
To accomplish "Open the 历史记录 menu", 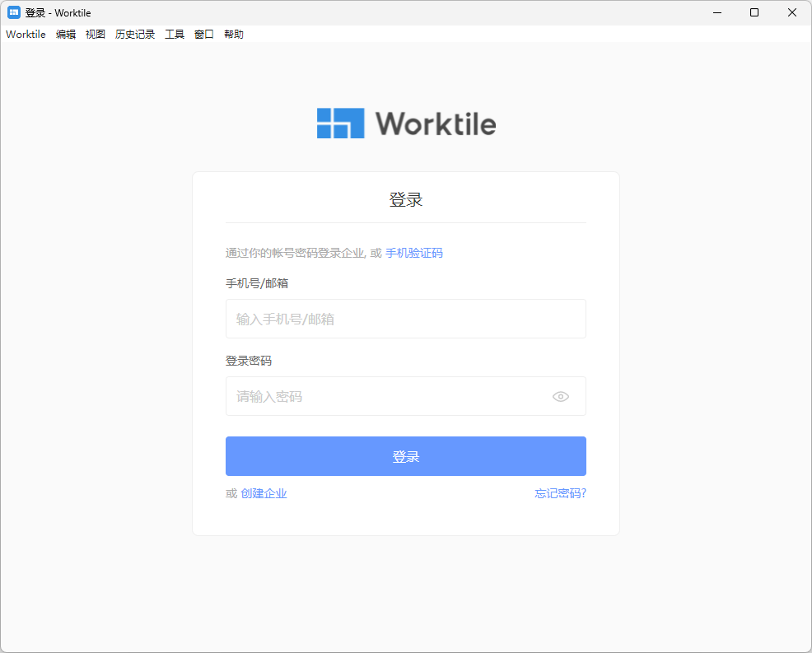I will click(x=134, y=34).
